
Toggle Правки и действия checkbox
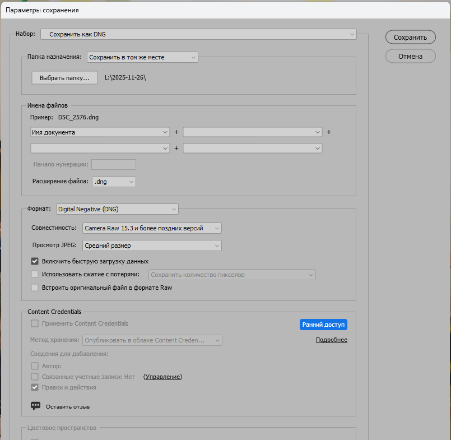point(35,387)
